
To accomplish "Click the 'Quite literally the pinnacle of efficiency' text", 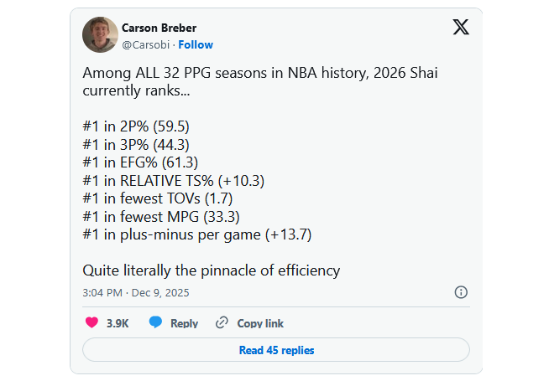I will click(212, 270).
